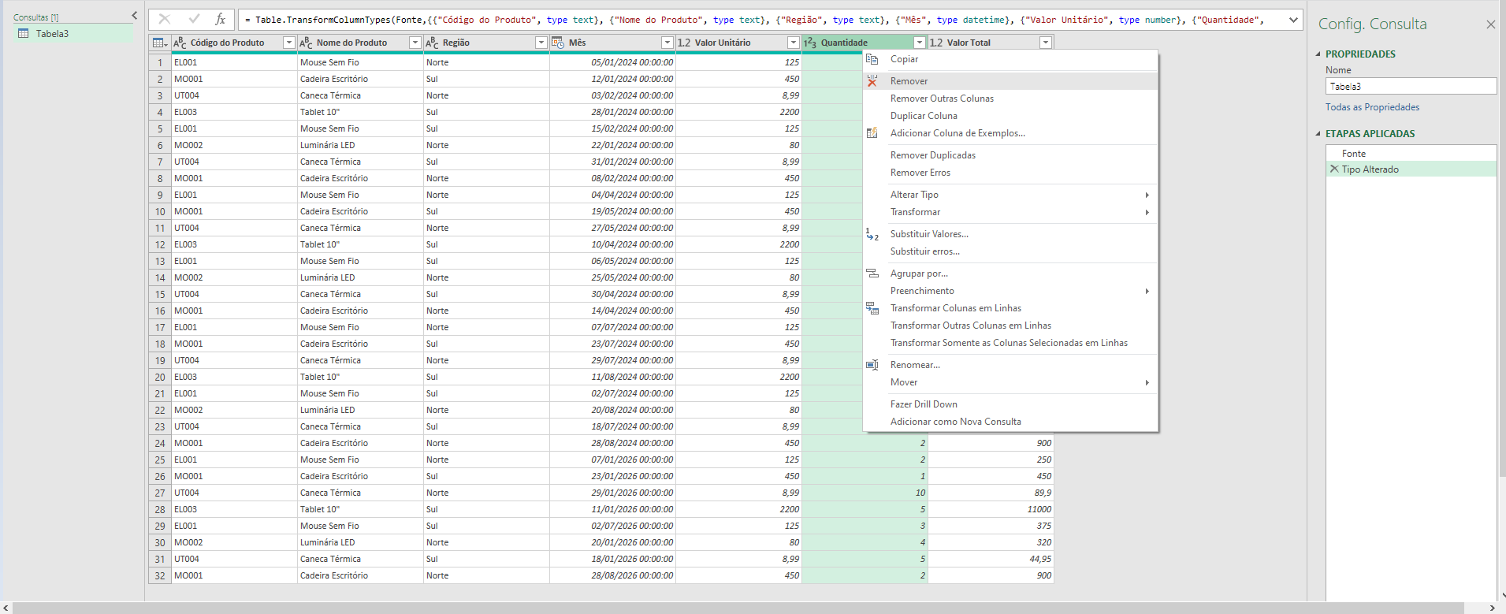Click decimal type icon of Valor Total

tap(936, 43)
